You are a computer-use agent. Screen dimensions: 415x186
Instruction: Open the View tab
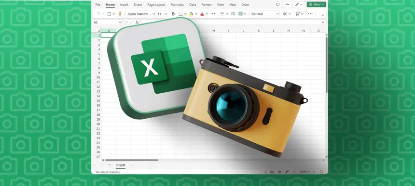point(220,4)
